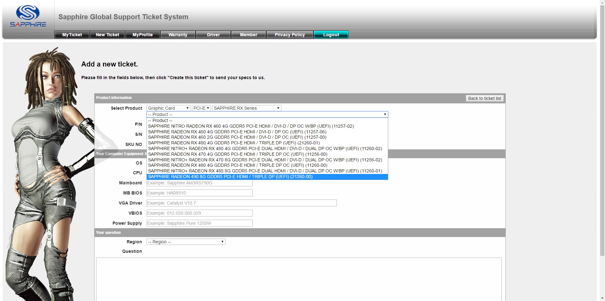
Task: Open the New Ticket menu tab
Action: pyautogui.click(x=107, y=35)
